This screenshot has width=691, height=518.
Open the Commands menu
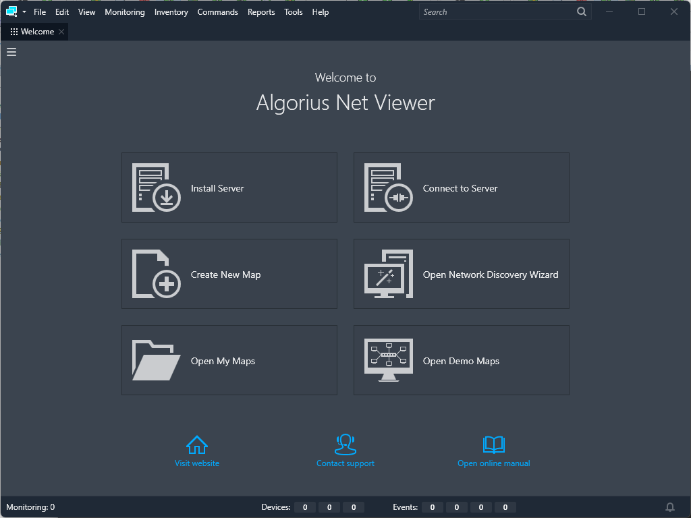pos(218,12)
